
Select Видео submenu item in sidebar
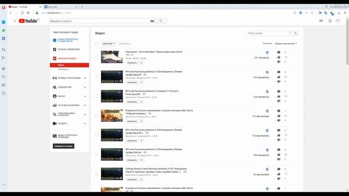pyautogui.click(x=69, y=65)
